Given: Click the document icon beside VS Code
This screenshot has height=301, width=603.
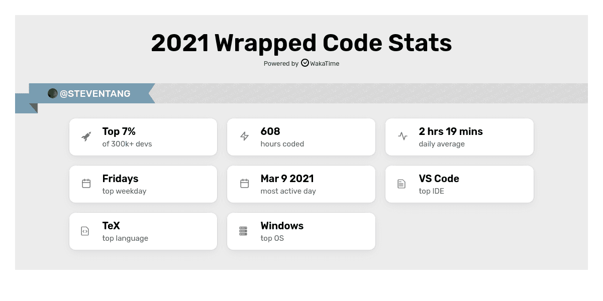Looking at the screenshot, I should (x=401, y=184).
